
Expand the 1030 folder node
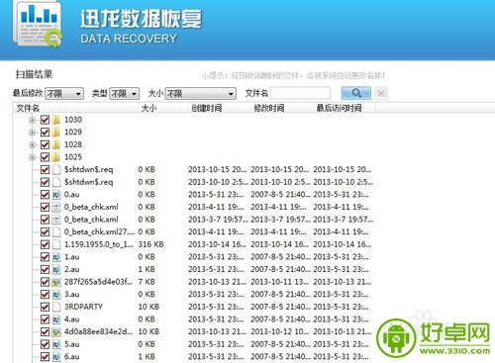point(32,120)
